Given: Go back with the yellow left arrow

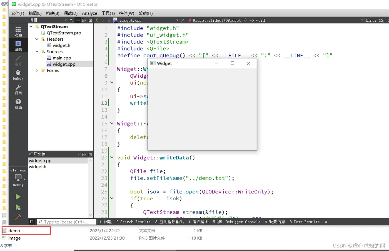Looking at the screenshot, I should [x=97, y=20].
